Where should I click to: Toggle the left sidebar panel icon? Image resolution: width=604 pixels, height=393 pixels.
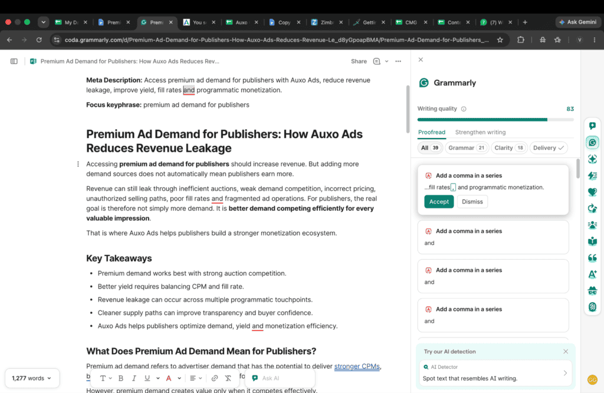[x=14, y=61]
